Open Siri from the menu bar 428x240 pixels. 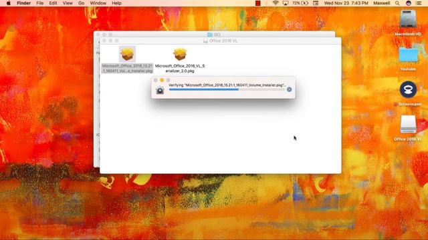(x=409, y=3)
